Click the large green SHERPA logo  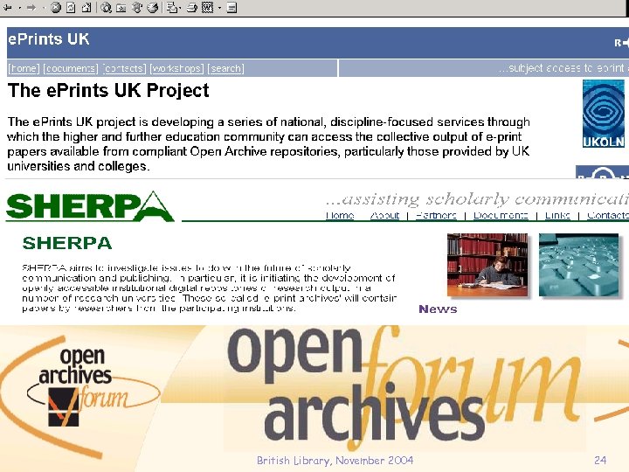pos(90,206)
